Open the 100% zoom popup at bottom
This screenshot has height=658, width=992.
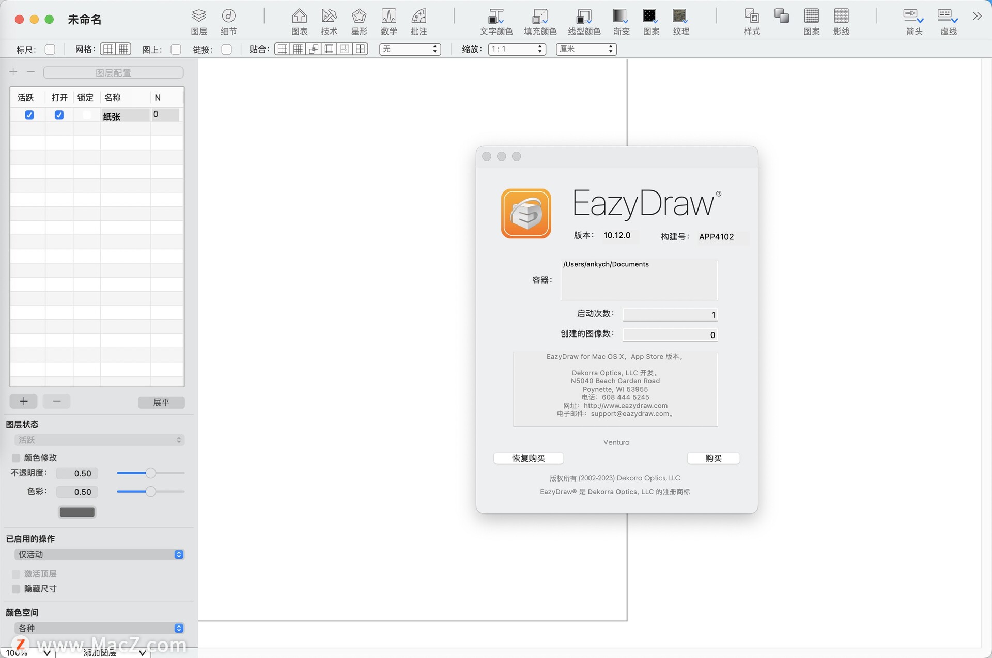tap(27, 653)
